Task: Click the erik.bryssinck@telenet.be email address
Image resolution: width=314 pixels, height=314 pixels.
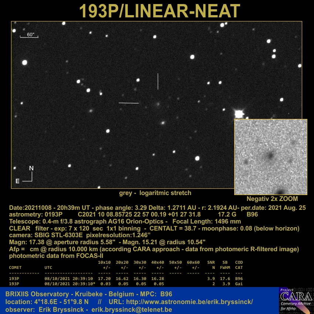Action: (x=132, y=310)
